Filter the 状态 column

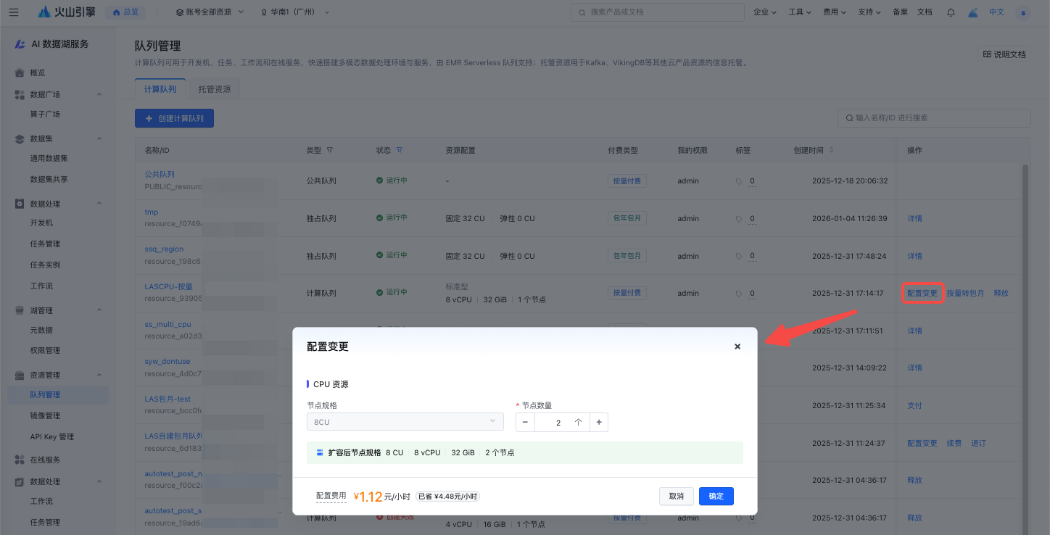pyautogui.click(x=400, y=150)
